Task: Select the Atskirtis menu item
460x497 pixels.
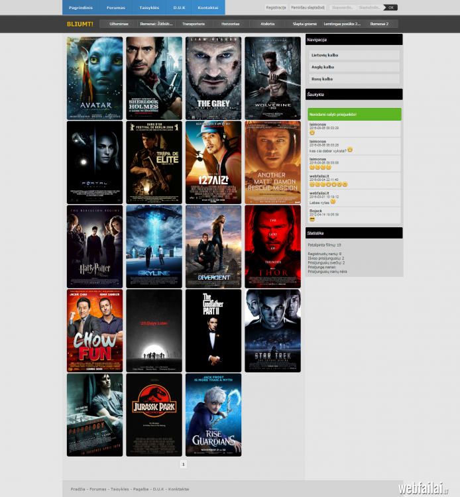Action: [x=268, y=24]
